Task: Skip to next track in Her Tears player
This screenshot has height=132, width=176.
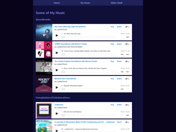Action: tap(128, 37)
